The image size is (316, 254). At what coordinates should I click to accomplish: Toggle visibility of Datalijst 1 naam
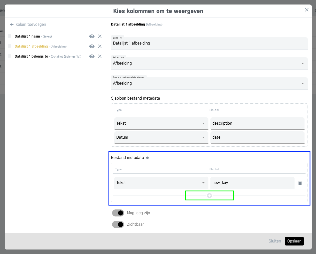click(x=92, y=36)
